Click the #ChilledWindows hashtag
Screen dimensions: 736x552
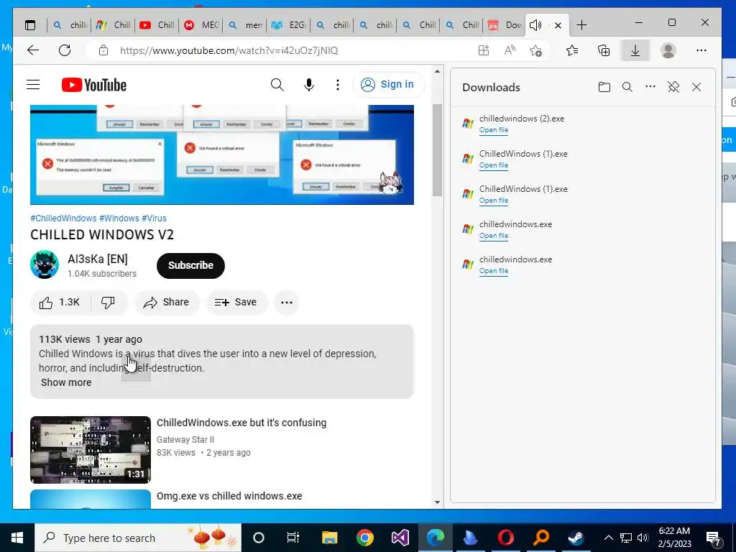coord(63,218)
